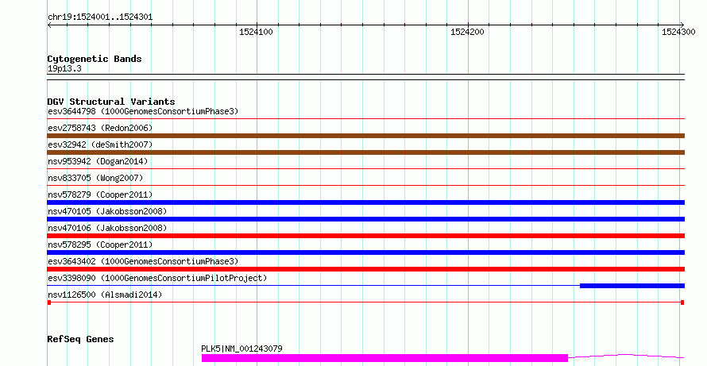Open variant nsv578279 (Cooper2011) label
Screen dimensions: 707x366
tap(100, 195)
